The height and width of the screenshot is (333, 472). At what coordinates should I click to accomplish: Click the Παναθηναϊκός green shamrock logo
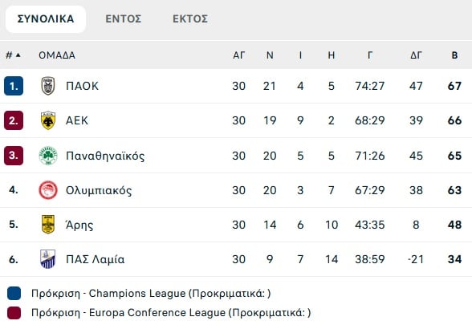(x=48, y=156)
